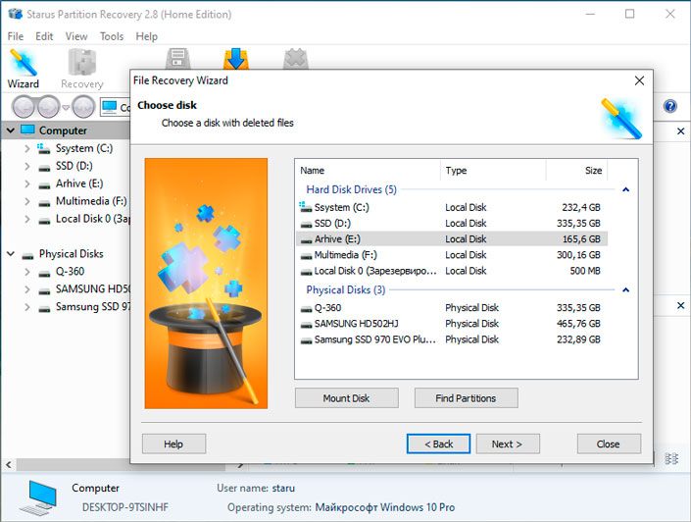Select Physical Disks label in the left tree

coord(71,254)
